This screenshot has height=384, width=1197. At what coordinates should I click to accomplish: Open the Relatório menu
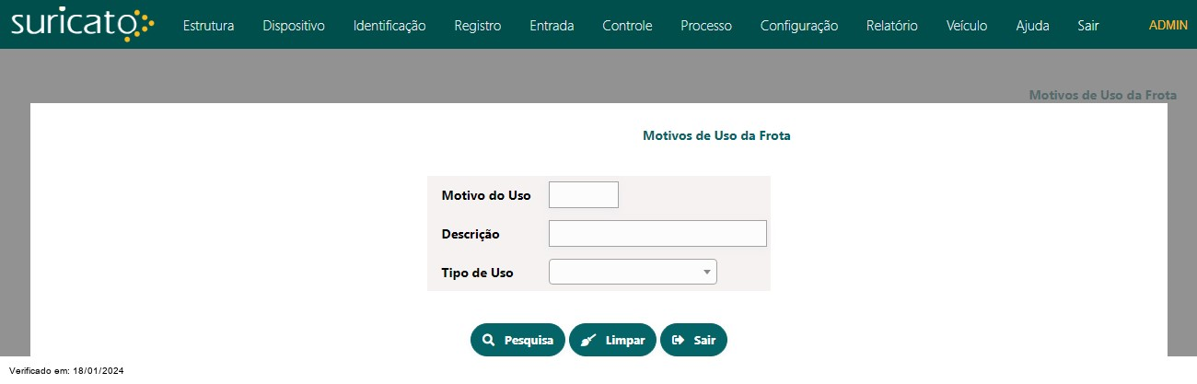[892, 26]
